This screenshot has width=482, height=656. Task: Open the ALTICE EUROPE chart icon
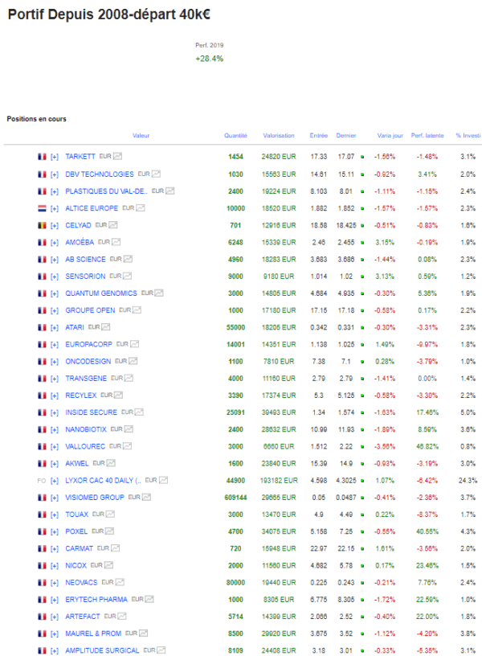[141, 208]
